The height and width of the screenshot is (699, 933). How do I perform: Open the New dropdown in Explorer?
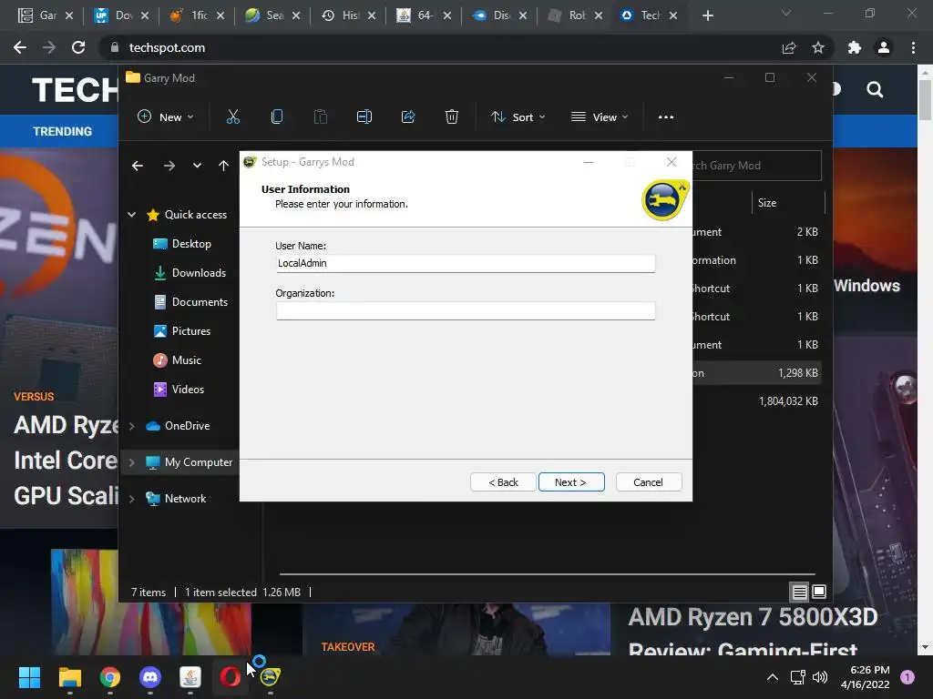(166, 117)
